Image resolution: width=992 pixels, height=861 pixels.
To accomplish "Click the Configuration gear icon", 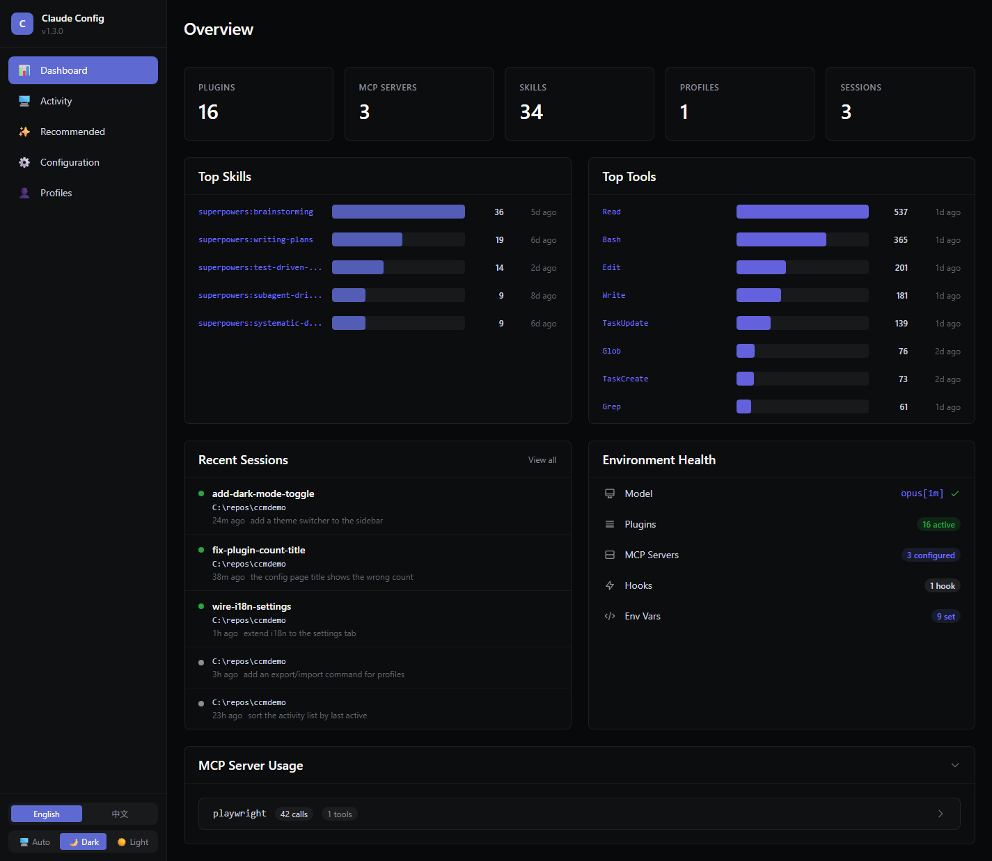I will (x=24, y=162).
